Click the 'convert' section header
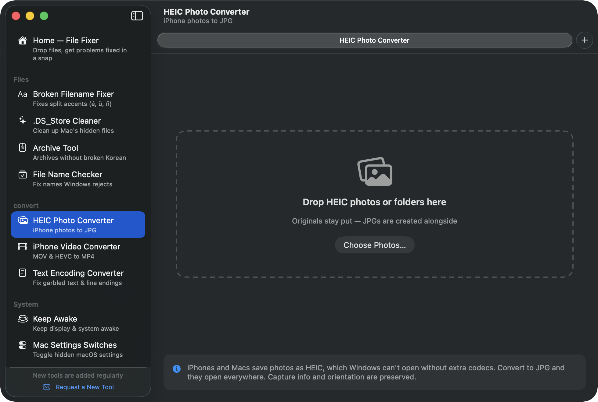This screenshot has height=402, width=598. click(x=26, y=206)
